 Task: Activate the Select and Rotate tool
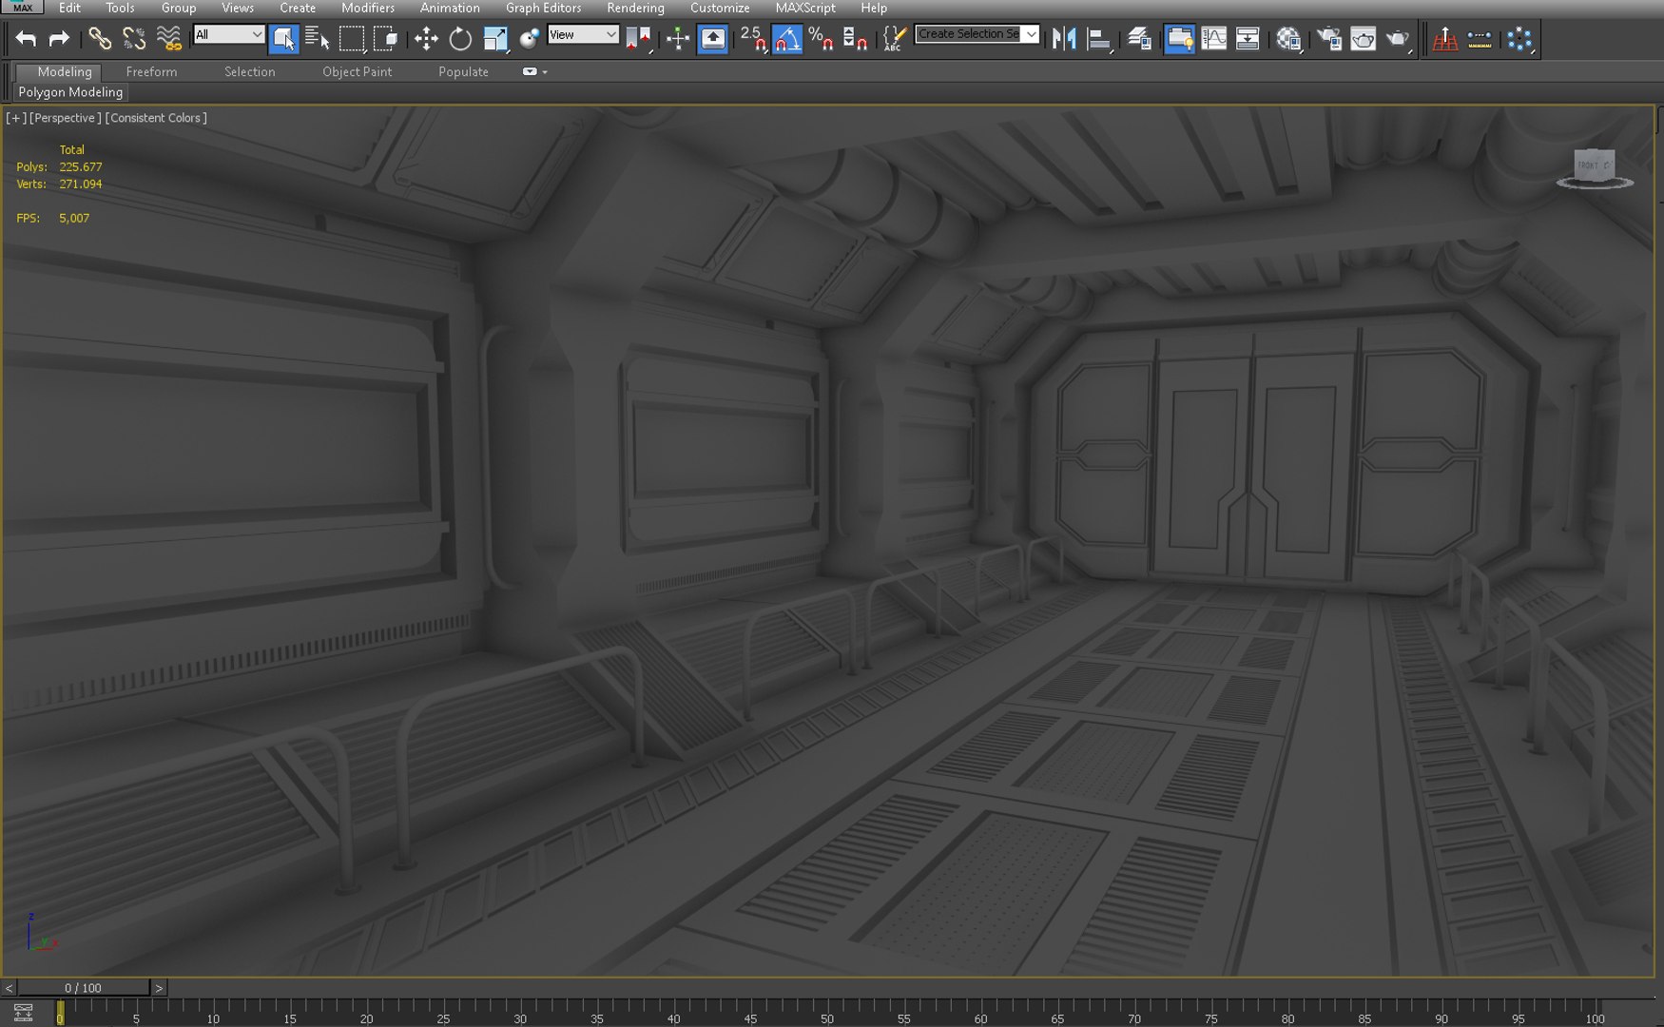point(460,39)
